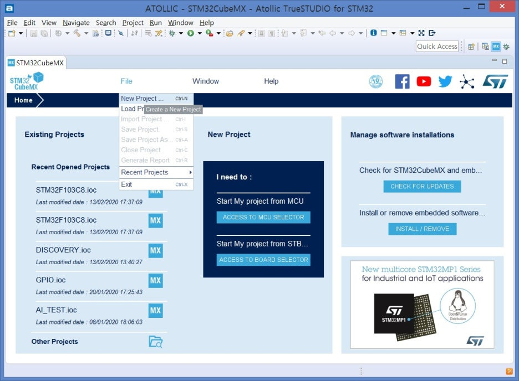Click the monitor console toolbar icon
Viewport: 519px width, 381px height.
pos(108,33)
